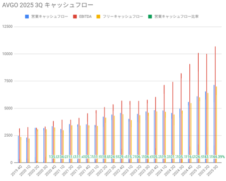Click the 7500 y-axis label
Image resolution: width=226 pixels, height=181 pixels.
tap(8, 81)
